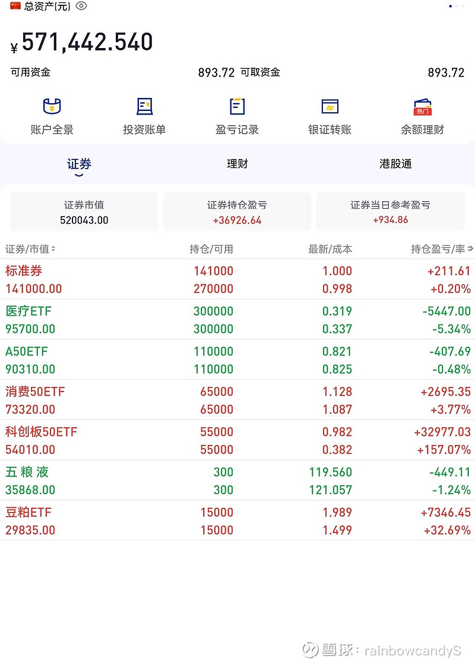Click the 证券市值 market value box

pyautogui.click(x=84, y=211)
